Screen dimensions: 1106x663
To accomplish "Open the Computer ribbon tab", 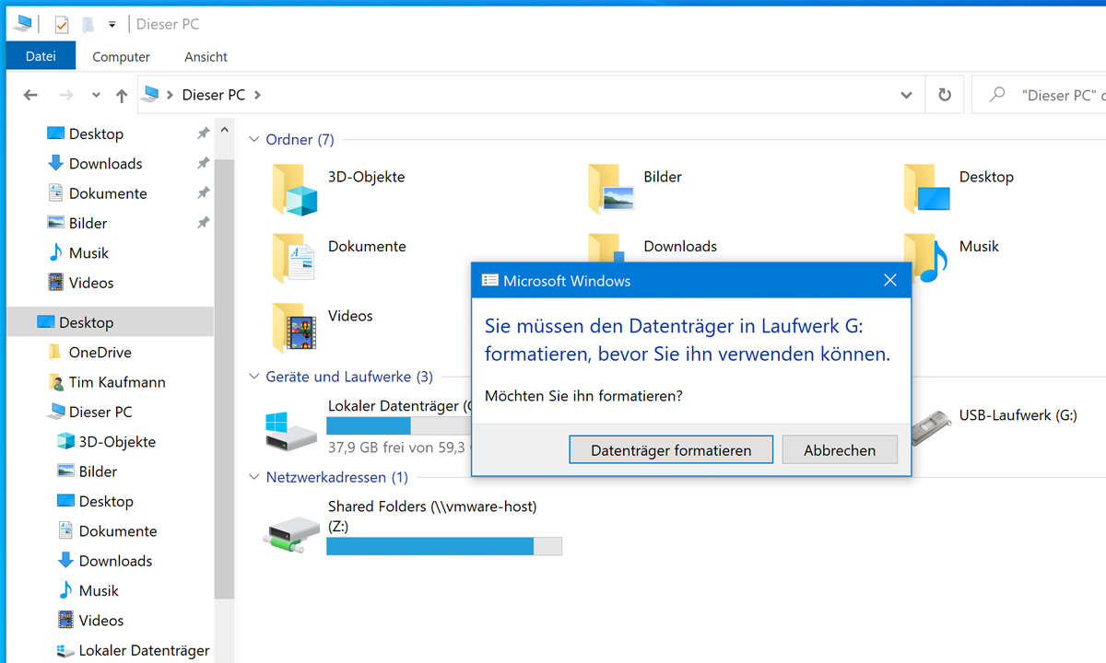I will [121, 56].
